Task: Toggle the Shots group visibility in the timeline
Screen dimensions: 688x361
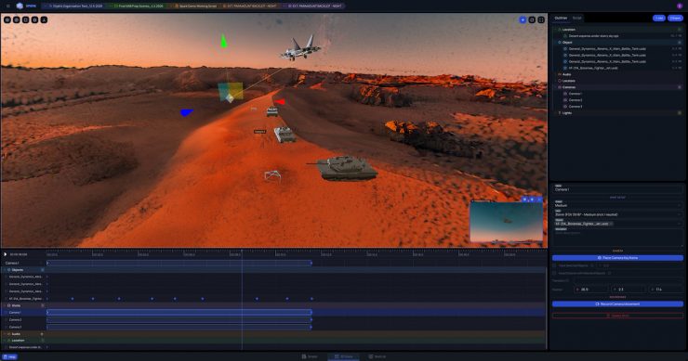Action: [x=43, y=305]
